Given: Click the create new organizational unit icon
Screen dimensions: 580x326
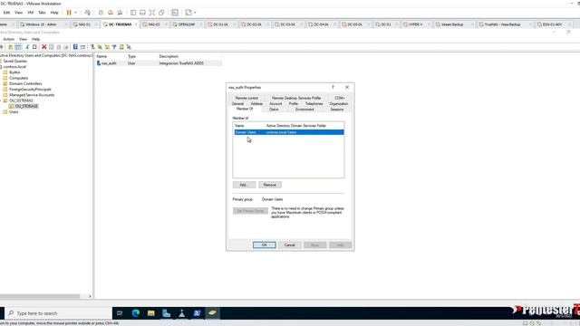Looking at the screenshot, I should [x=107, y=47].
